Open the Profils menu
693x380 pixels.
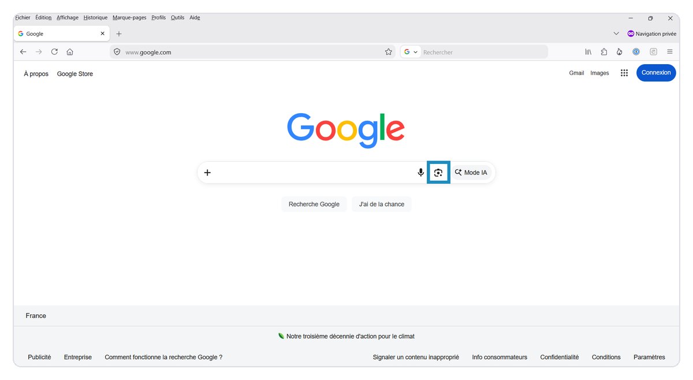[159, 17]
